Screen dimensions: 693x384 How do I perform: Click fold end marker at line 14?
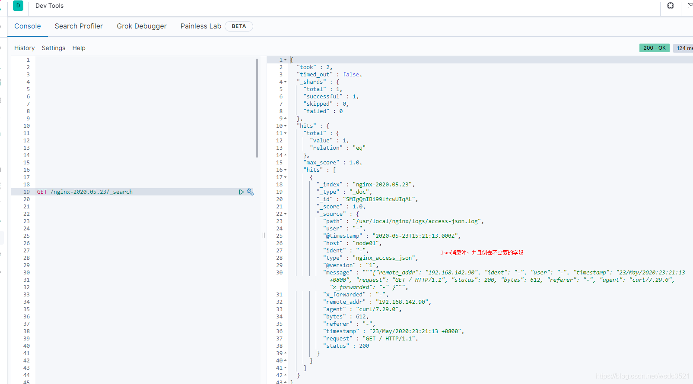coord(285,155)
